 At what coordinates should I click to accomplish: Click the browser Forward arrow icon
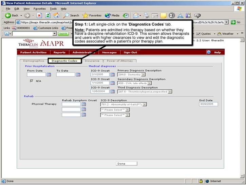pyautogui.click(x=27, y=15)
